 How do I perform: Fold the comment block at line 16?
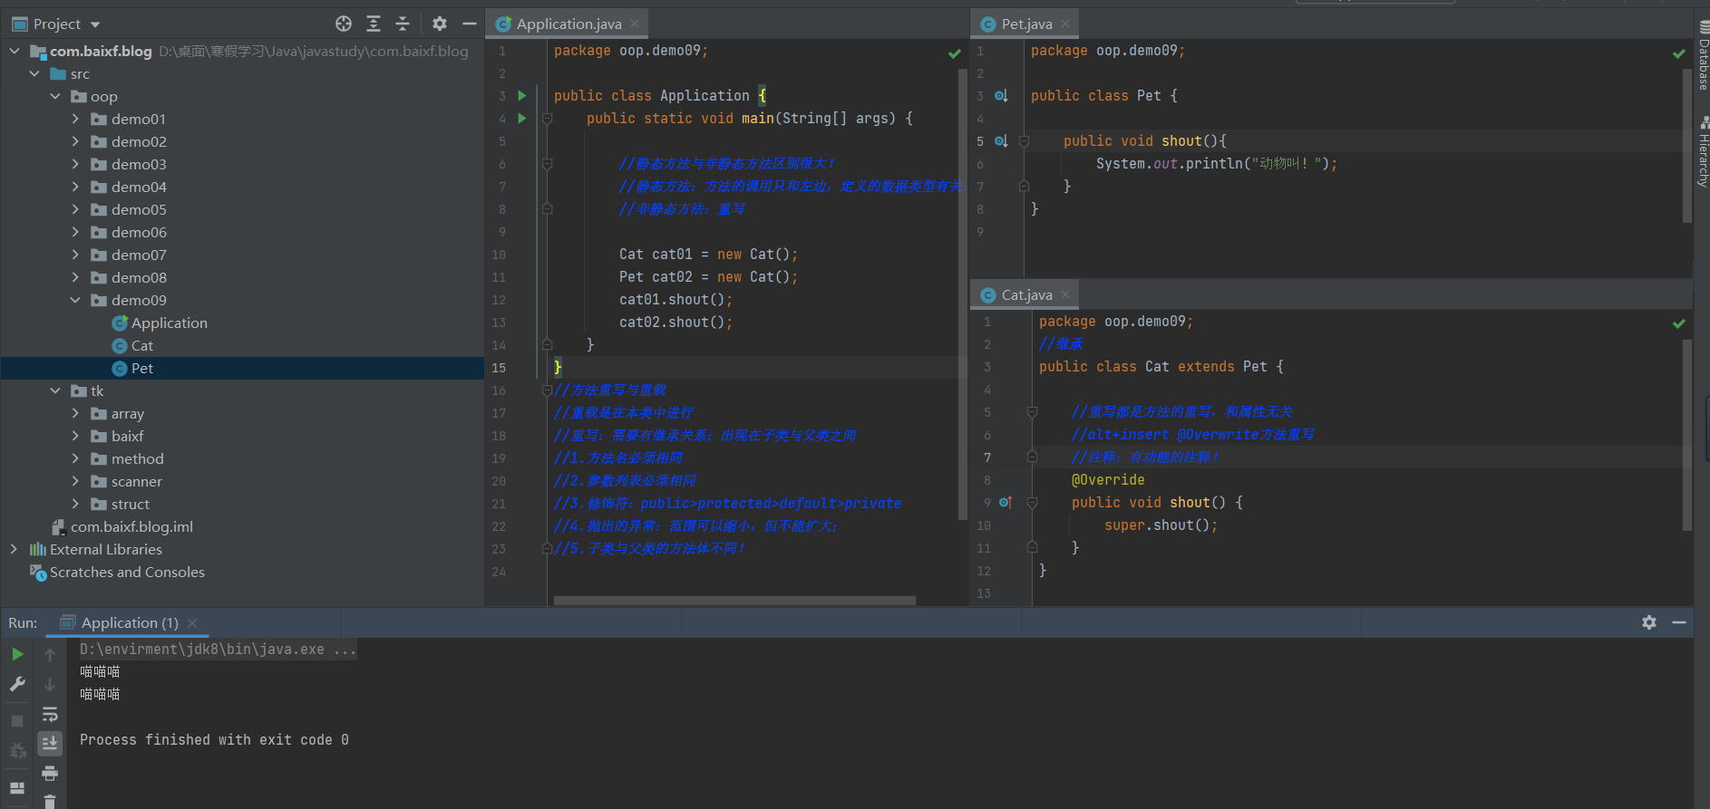547,390
